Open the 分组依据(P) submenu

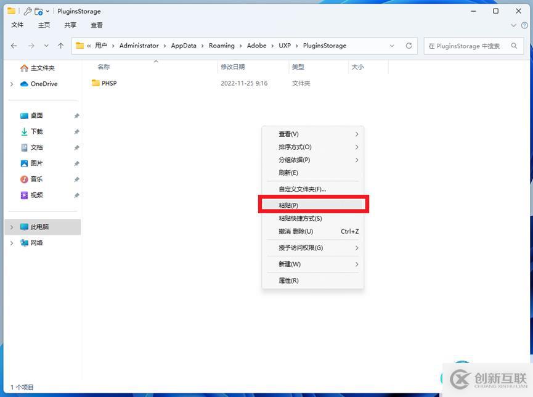pyautogui.click(x=313, y=160)
